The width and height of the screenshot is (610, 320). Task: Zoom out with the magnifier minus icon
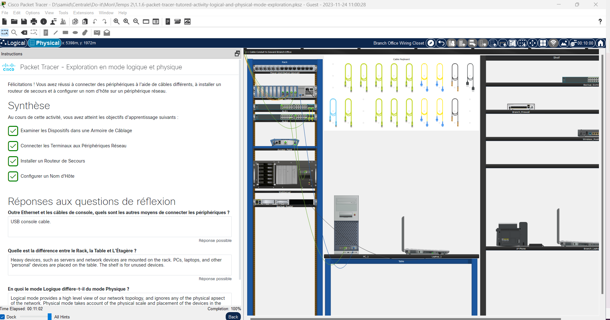click(136, 22)
